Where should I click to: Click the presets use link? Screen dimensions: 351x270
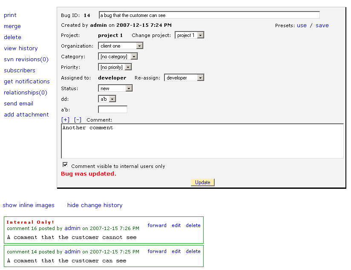[x=302, y=26]
